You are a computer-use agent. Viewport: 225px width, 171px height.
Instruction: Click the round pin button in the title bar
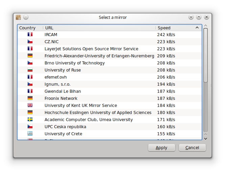pyautogui.click(x=26, y=17)
